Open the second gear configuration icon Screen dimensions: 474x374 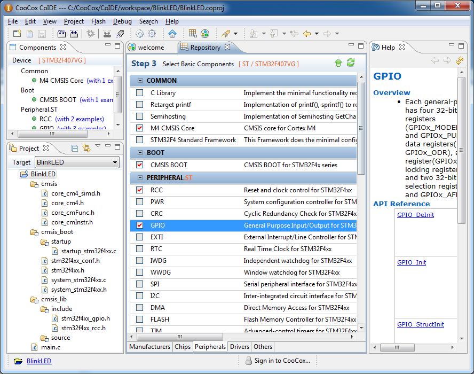point(152,34)
